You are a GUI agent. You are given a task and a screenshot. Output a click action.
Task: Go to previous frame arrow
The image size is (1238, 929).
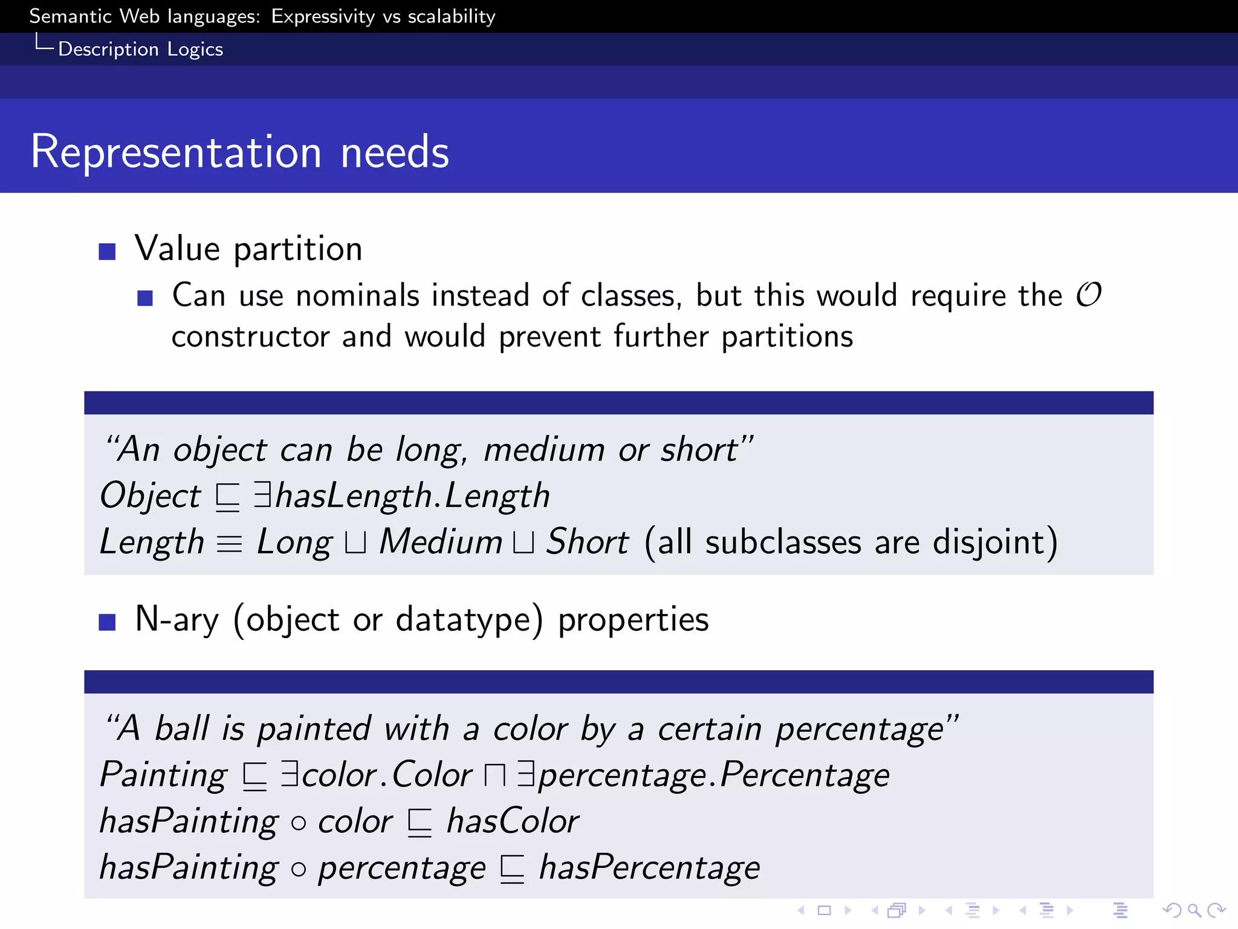(874, 910)
